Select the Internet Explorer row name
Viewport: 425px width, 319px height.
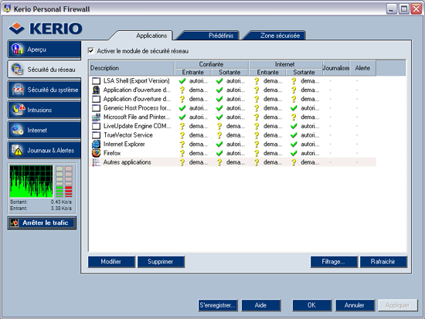pyautogui.click(x=124, y=144)
